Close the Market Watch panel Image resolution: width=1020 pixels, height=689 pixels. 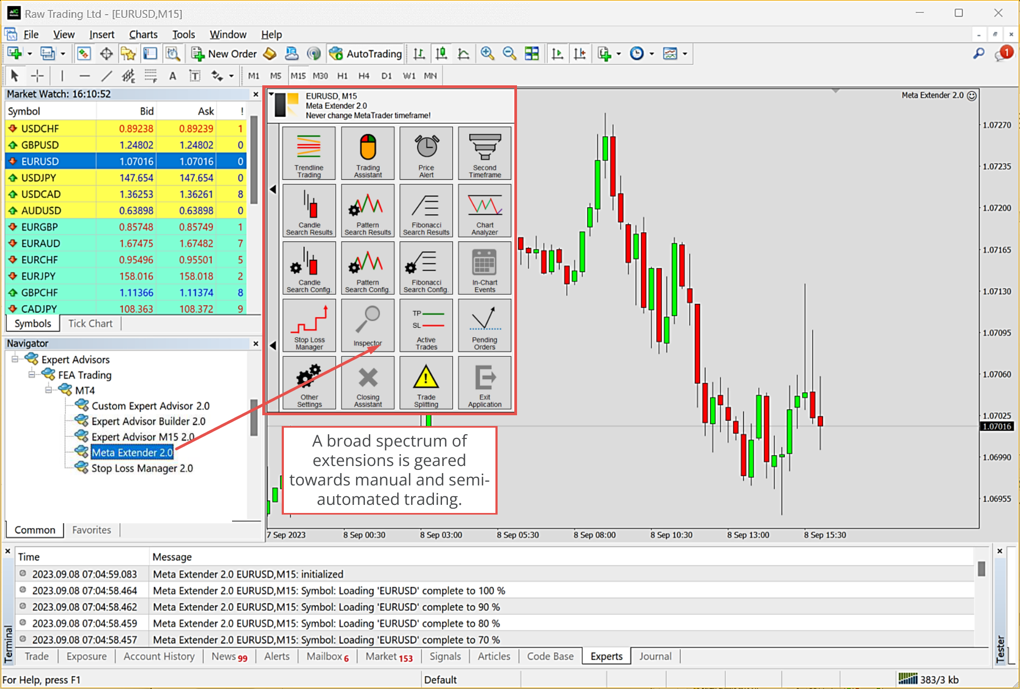click(256, 94)
